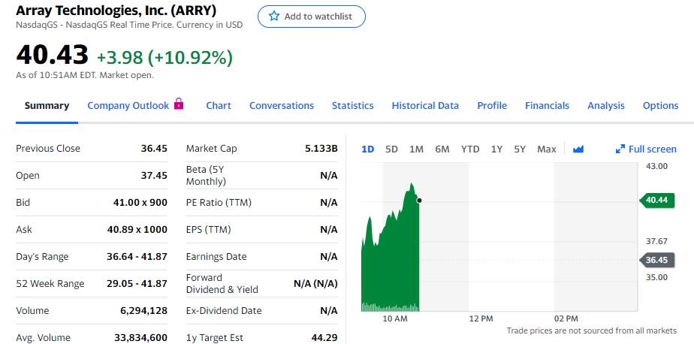Open the Company Outlook tab
Image resolution: width=694 pixels, height=344 pixels.
click(x=128, y=105)
